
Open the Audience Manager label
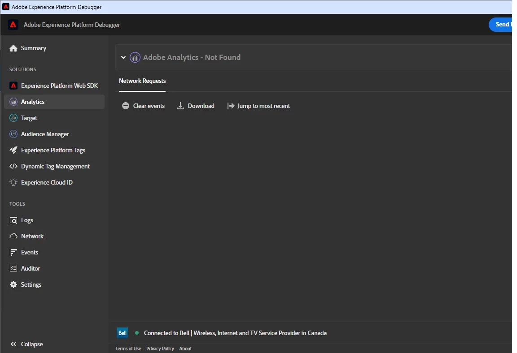[x=45, y=134]
